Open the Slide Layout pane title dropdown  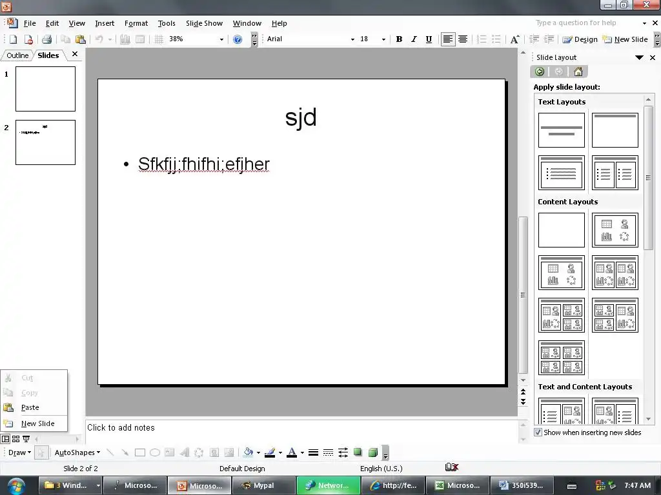pyautogui.click(x=639, y=57)
